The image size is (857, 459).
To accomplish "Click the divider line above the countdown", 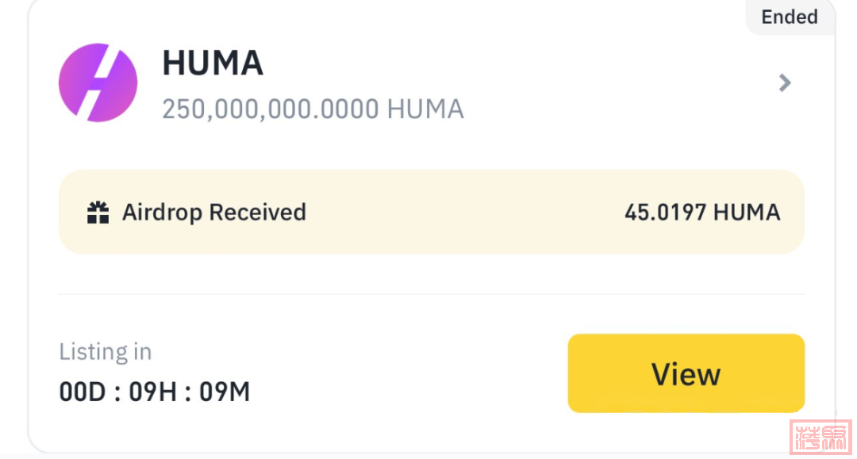I will pos(432,294).
